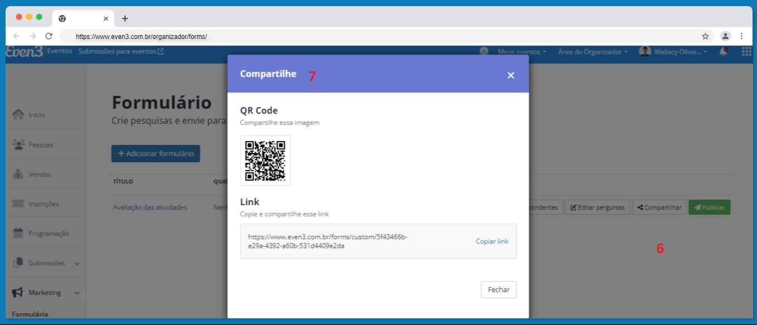
Task: Select the form URL text in the link box
Action: point(328,241)
